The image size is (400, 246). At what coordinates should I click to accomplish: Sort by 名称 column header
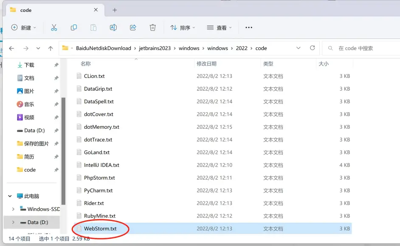coord(86,64)
